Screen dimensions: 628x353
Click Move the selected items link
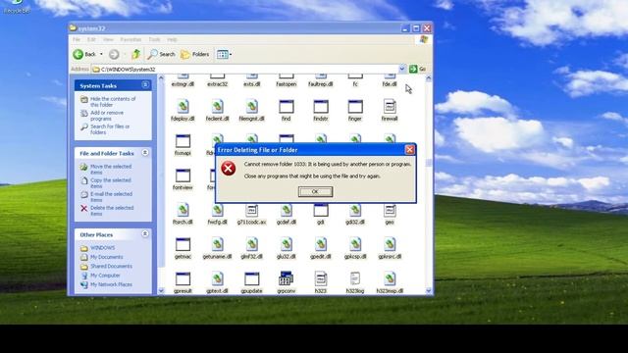pos(111,170)
